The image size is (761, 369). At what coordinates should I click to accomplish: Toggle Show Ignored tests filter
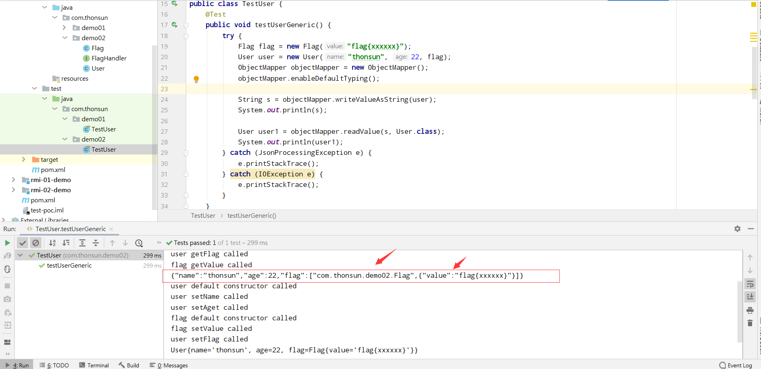pos(36,243)
